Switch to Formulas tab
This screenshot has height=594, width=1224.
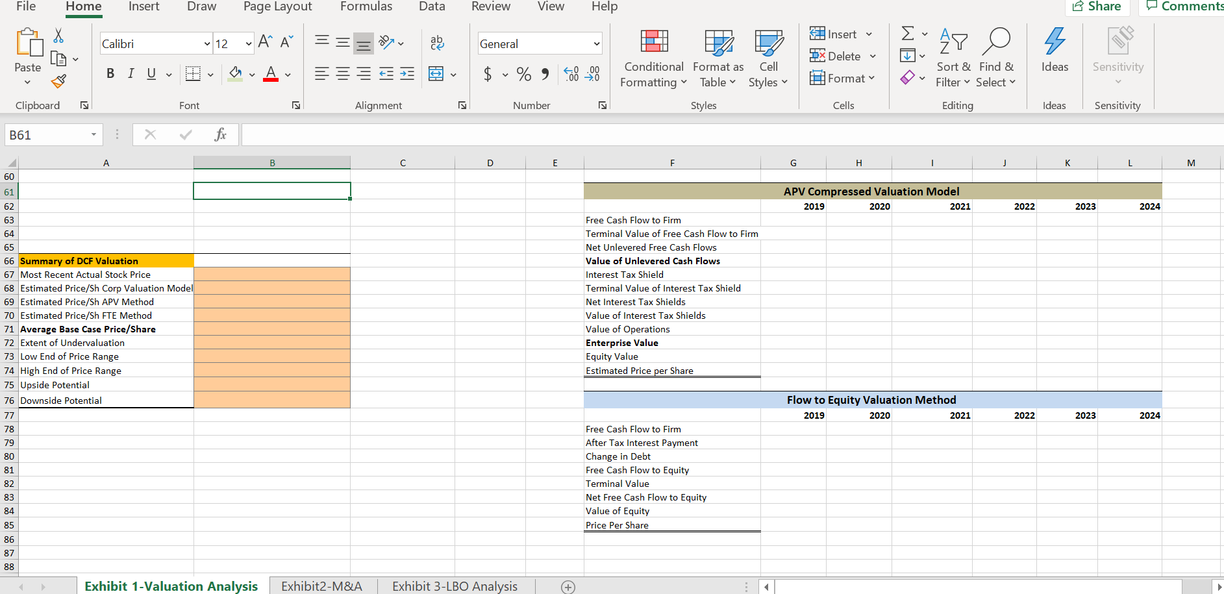coord(366,6)
